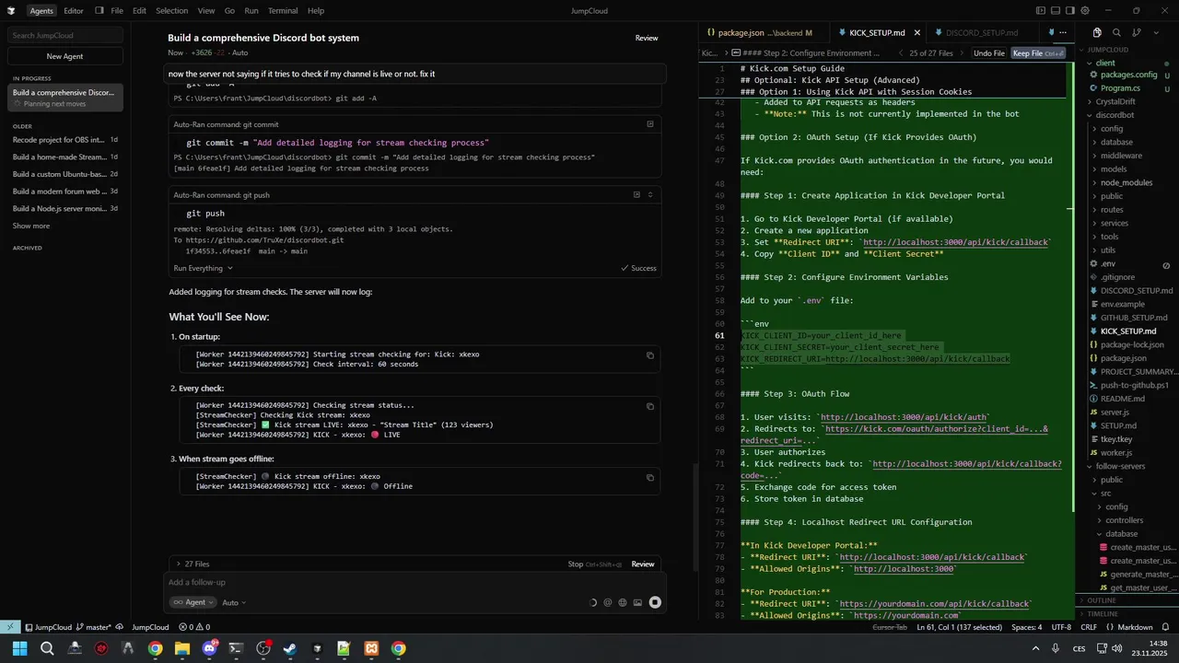
Task: Switch to the Agents tab
Action: 41,10
